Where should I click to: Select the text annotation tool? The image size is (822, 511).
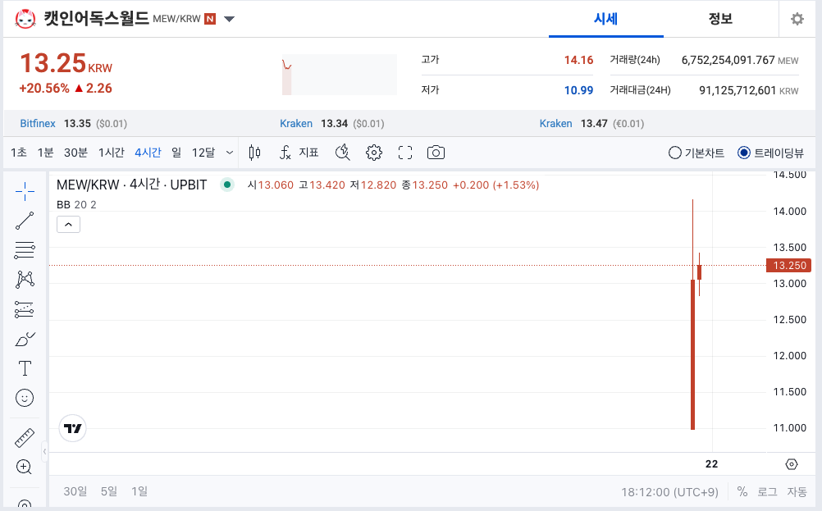pos(25,368)
